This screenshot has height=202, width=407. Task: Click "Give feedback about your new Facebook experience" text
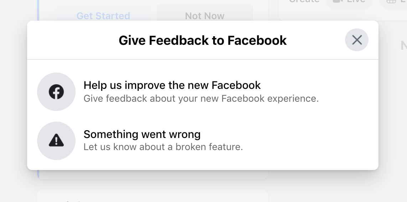click(x=201, y=98)
